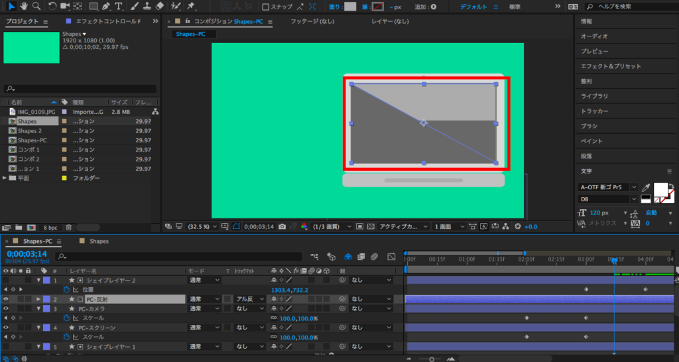
Task: Toggle the スナップ checkbox
Action: (x=266, y=7)
